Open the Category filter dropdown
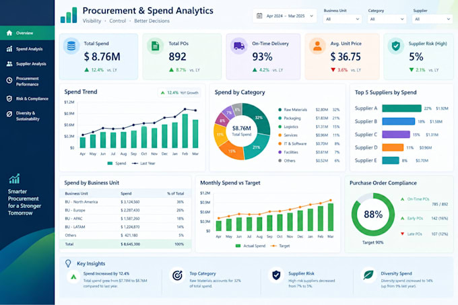 (387, 19)
